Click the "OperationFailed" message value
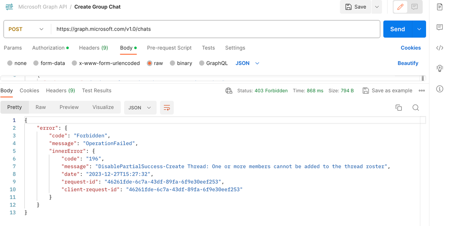The height and width of the screenshot is (226, 450). (x=109, y=144)
